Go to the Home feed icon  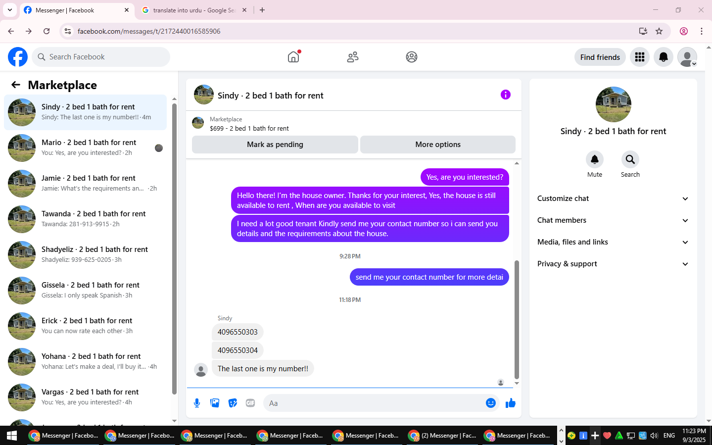(x=293, y=57)
